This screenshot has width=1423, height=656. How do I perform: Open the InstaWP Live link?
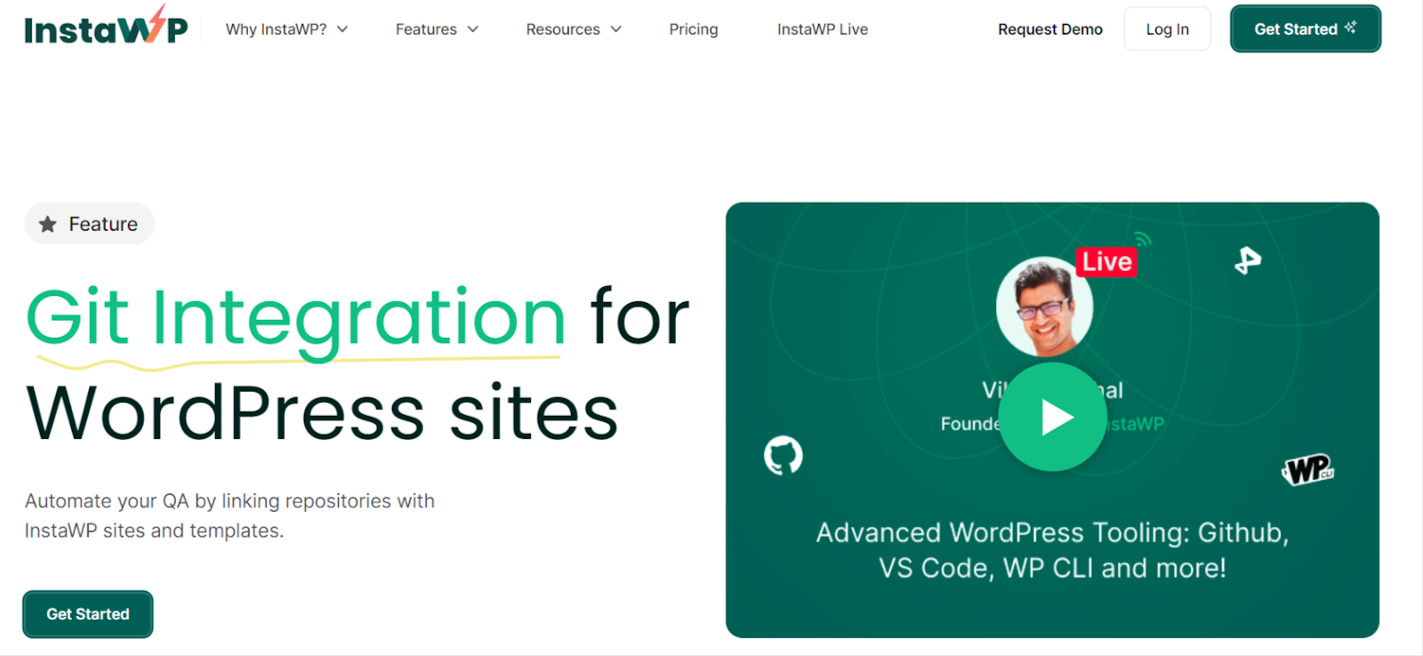(x=823, y=29)
